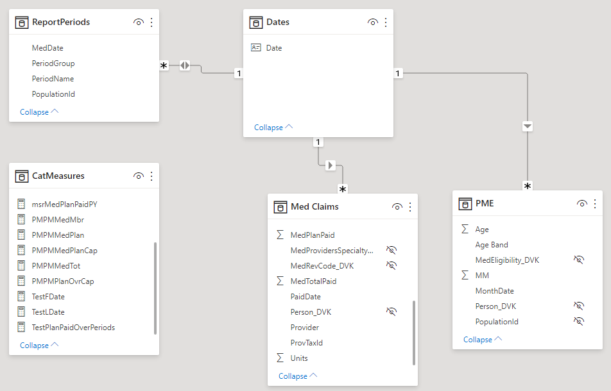Click the key icon beside Date field
The height and width of the screenshot is (391, 611).
(x=255, y=47)
